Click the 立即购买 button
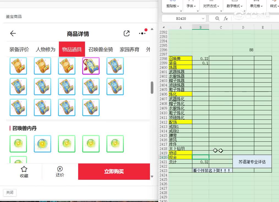Viewport: 279px width, 202px height. (x=114, y=171)
